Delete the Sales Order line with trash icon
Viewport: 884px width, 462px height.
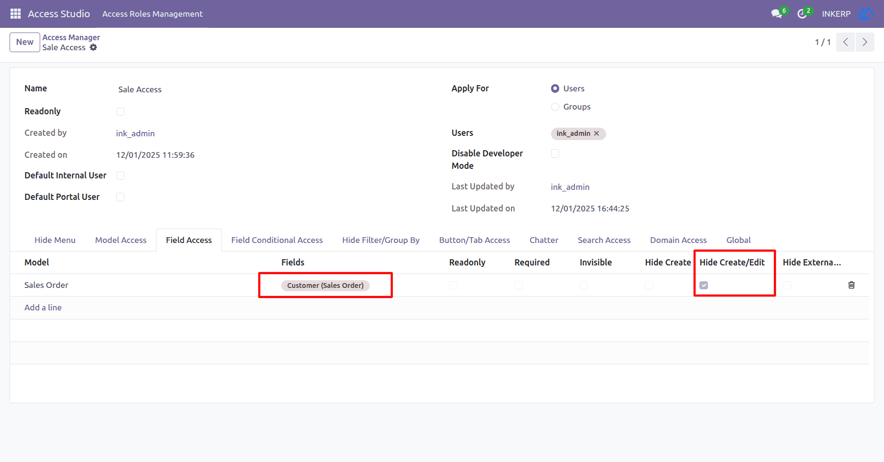pyautogui.click(x=851, y=285)
